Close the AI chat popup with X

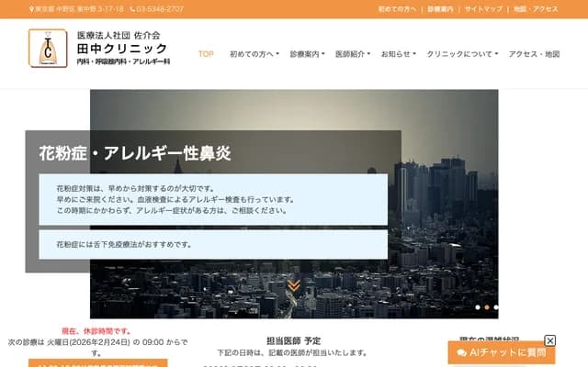pyautogui.click(x=550, y=340)
